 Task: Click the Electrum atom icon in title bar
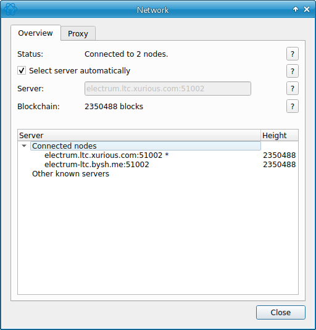10,9
